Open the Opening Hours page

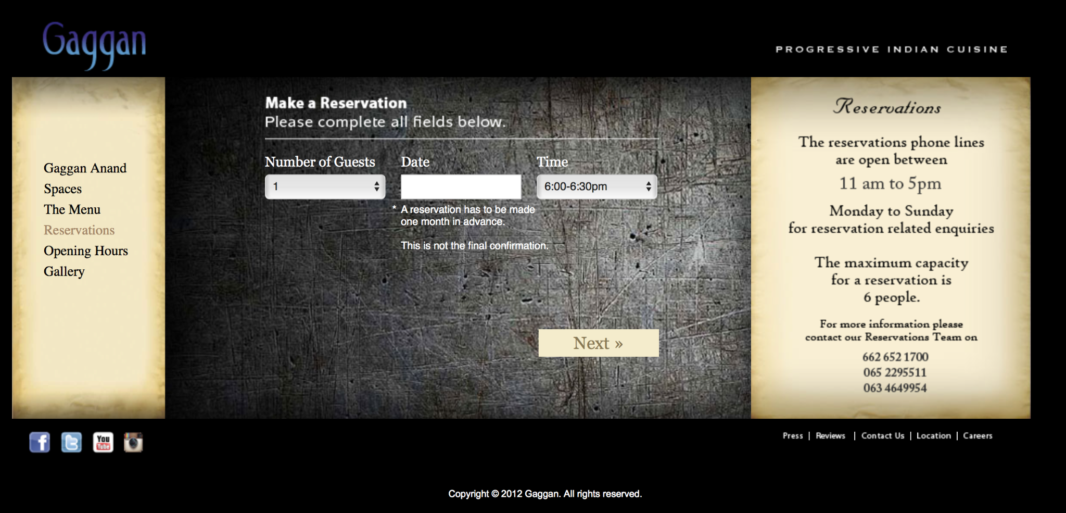85,251
